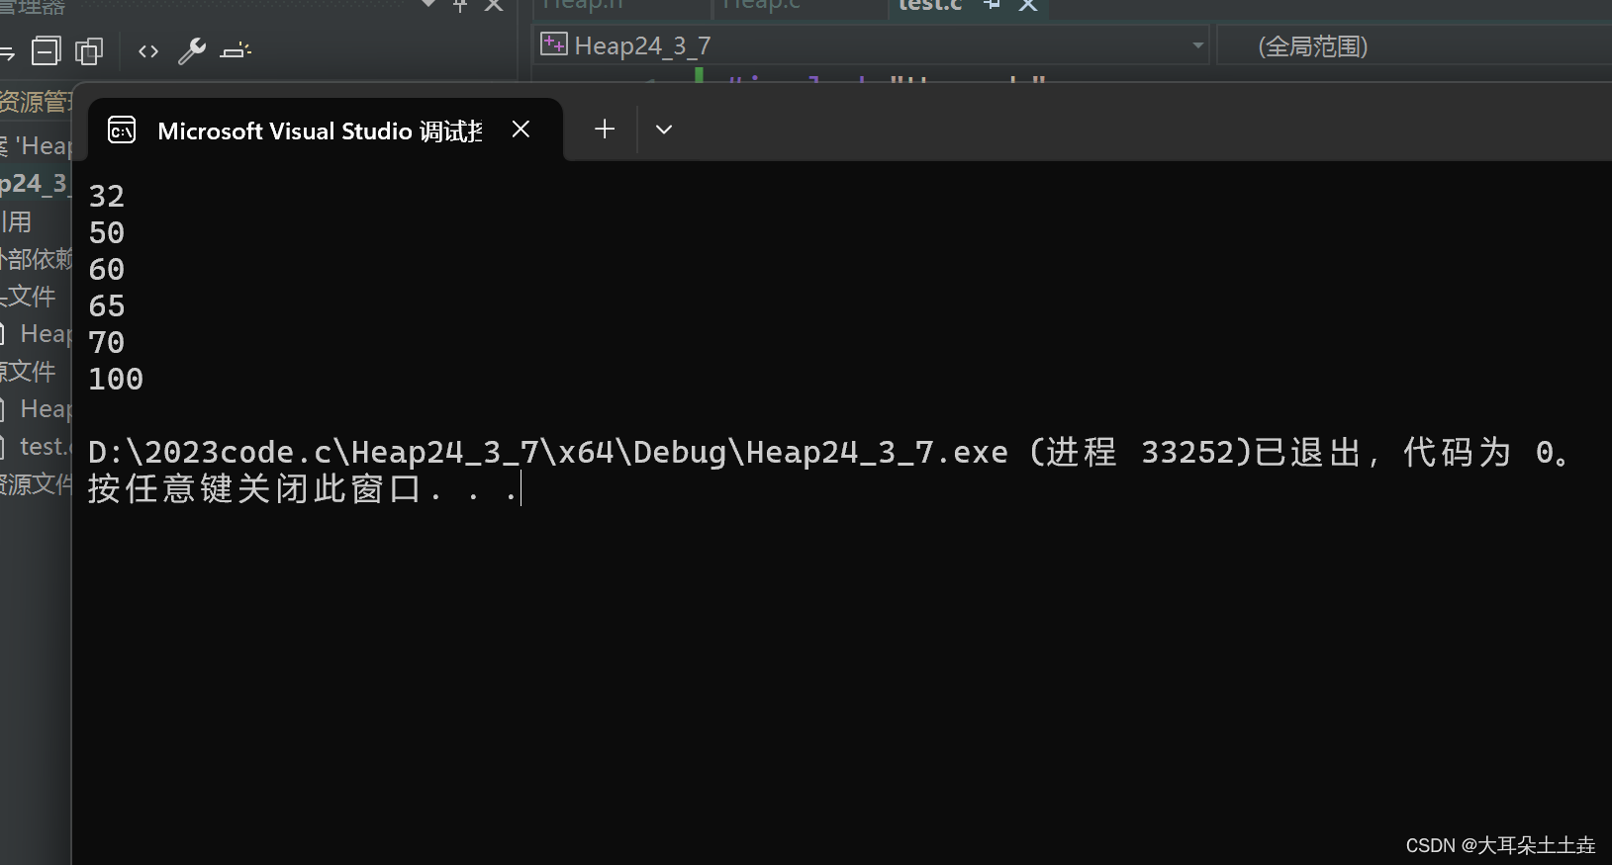Click the "按任意键关闭此窗口" prompt line
Screen dimensions: 1612x865
pyautogui.click(x=303, y=488)
